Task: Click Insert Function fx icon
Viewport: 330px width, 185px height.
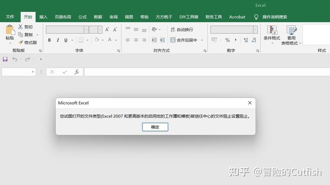Action: [77, 72]
